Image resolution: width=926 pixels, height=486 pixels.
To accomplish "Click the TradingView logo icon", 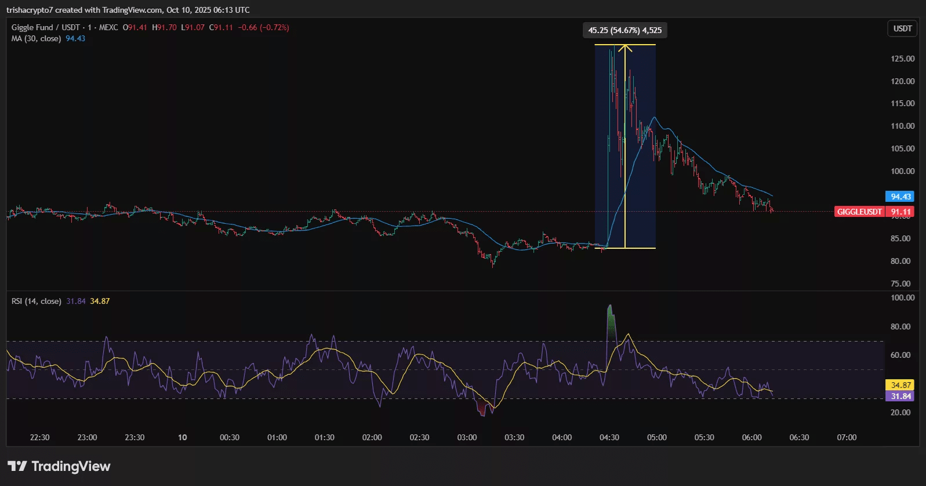I will 17,466.
